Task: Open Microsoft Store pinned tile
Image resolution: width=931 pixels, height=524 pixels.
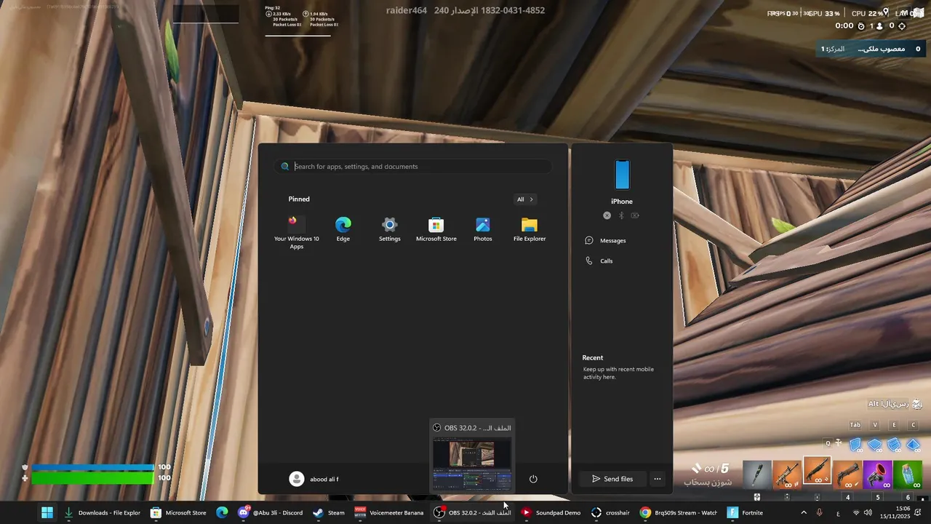Action: (436, 229)
